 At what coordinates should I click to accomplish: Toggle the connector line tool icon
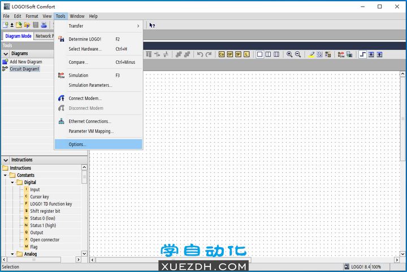pos(362,54)
